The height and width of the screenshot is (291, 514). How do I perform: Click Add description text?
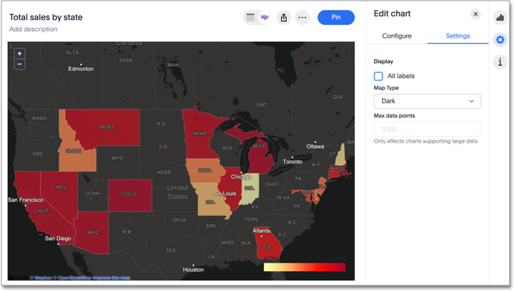(33, 29)
